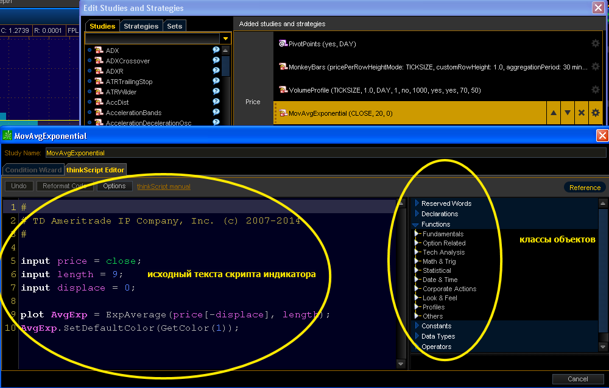
Task: Open the thinkScript manual link
Action: coord(163,186)
